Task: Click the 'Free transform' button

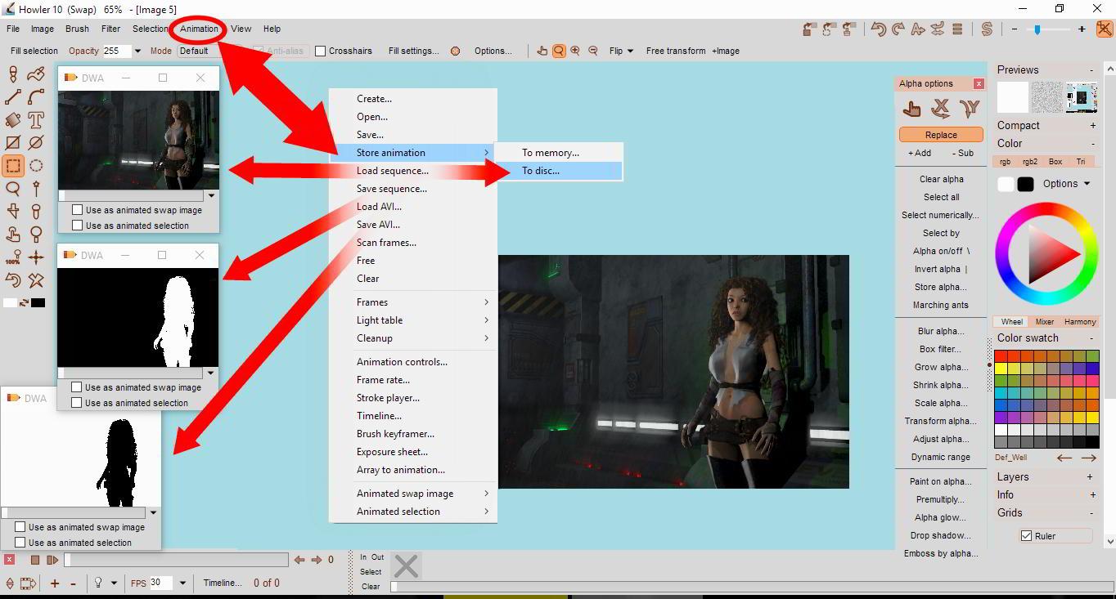Action: [x=676, y=51]
